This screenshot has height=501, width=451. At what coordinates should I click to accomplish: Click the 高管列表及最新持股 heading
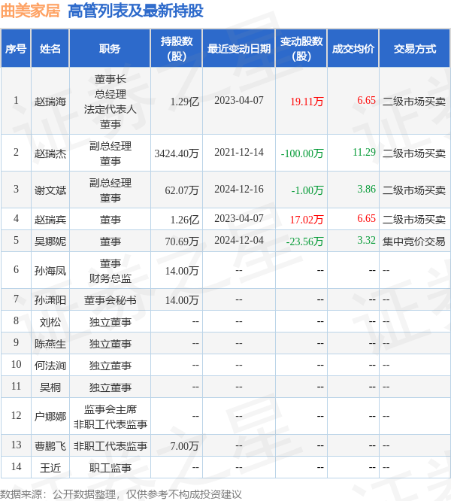pos(135,11)
